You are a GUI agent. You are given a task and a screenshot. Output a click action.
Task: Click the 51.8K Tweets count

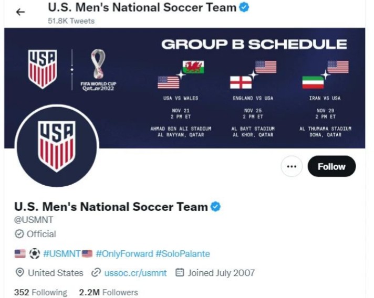click(71, 21)
